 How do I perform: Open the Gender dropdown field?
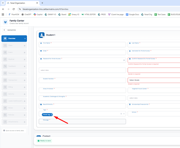154,70
